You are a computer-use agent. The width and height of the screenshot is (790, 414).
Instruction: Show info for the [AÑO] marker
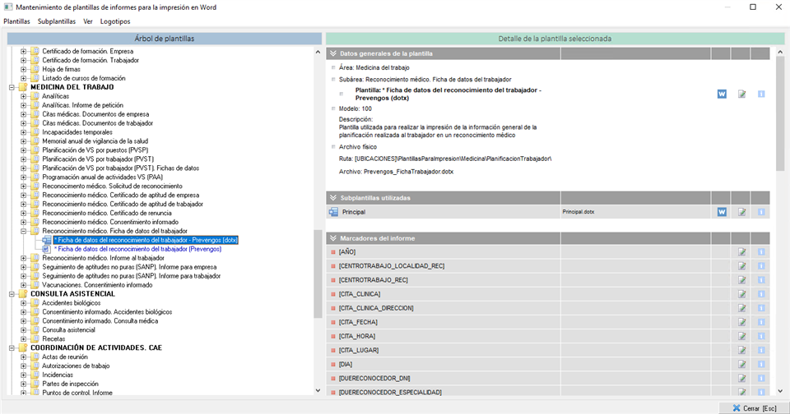tap(761, 251)
